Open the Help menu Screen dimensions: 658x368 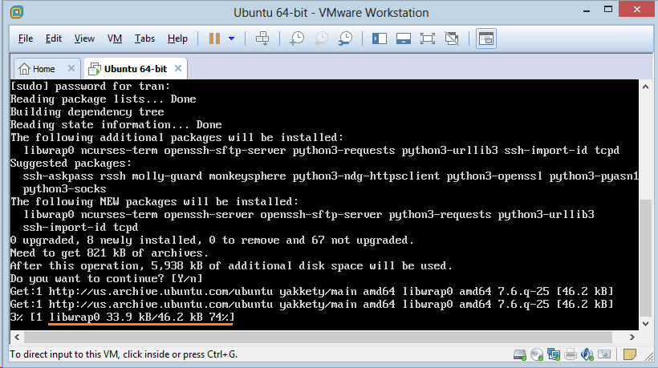click(x=177, y=38)
